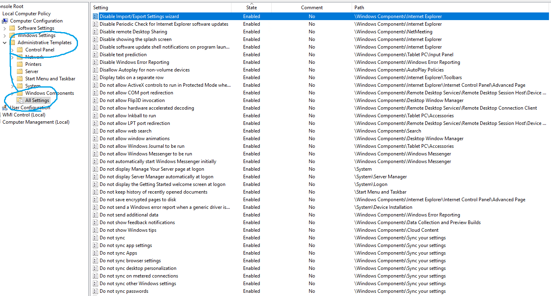Click policy icon beside Disable text prediction
551x296 pixels.
(x=96, y=55)
